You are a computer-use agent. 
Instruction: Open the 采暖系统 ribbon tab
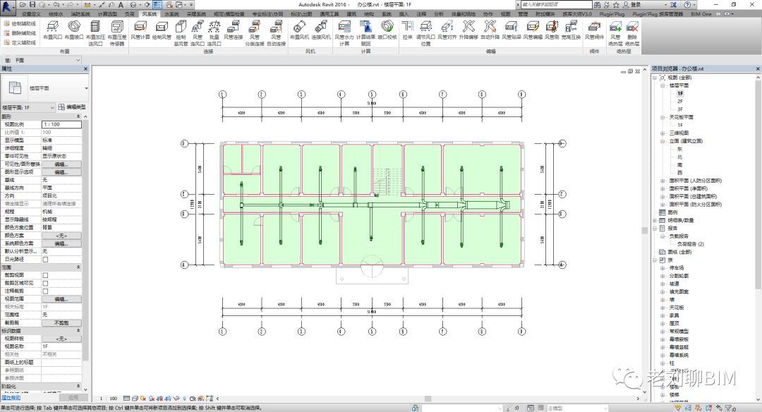pyautogui.click(x=196, y=14)
